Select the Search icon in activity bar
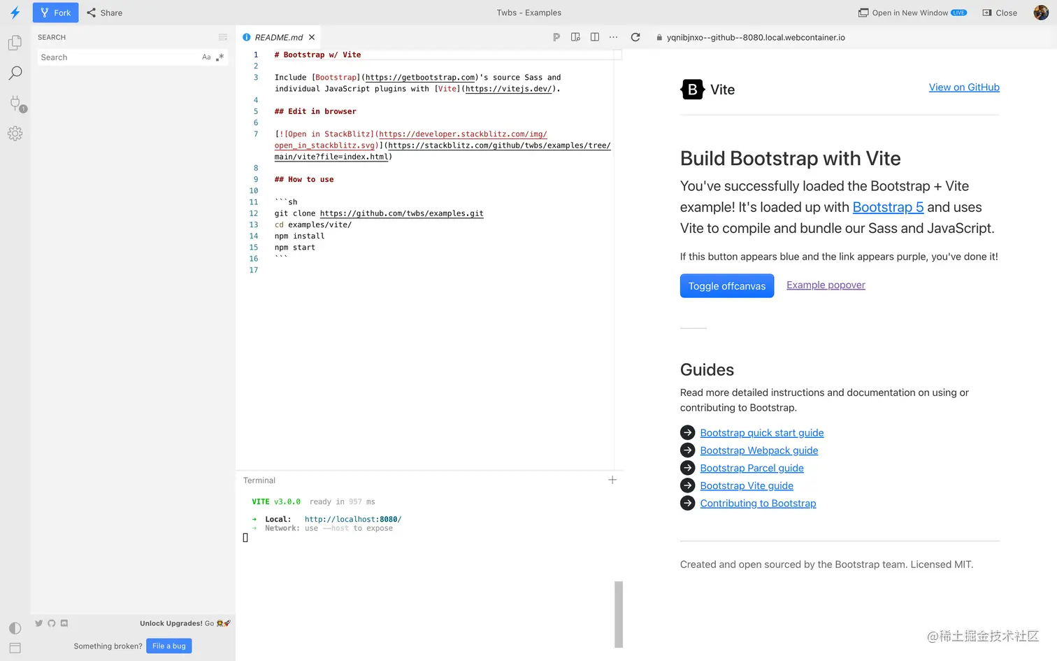This screenshot has height=661, width=1057. click(x=15, y=73)
